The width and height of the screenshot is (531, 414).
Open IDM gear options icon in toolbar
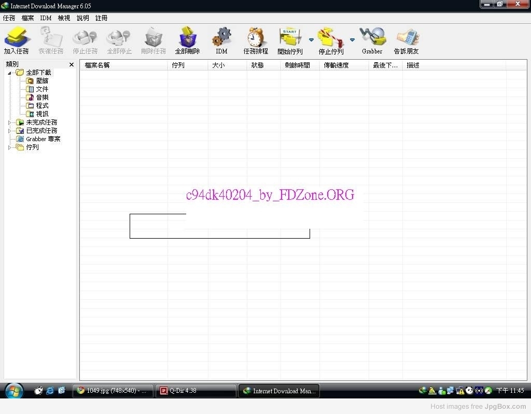221,38
